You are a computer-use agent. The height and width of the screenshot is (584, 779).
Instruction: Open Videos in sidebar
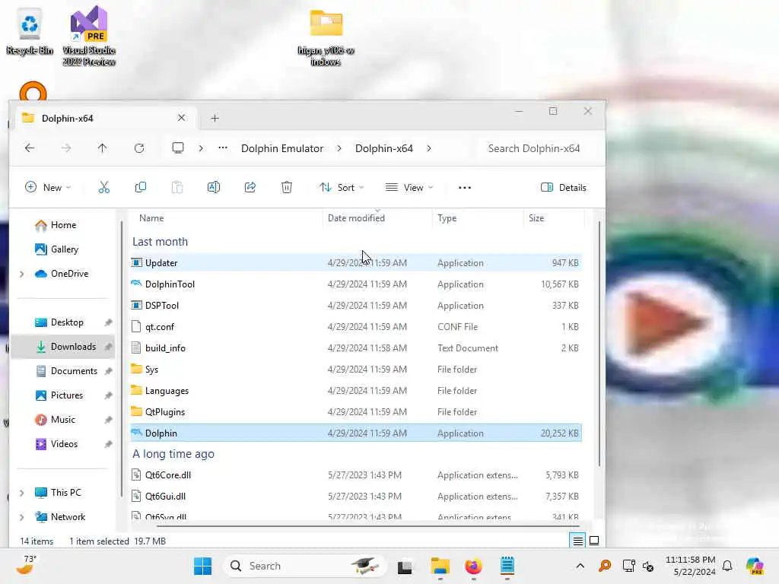pyautogui.click(x=64, y=444)
